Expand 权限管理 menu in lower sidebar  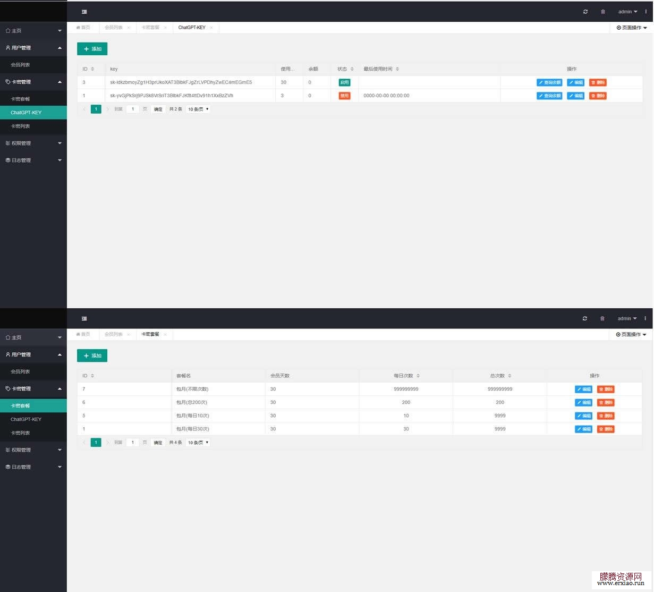33,450
